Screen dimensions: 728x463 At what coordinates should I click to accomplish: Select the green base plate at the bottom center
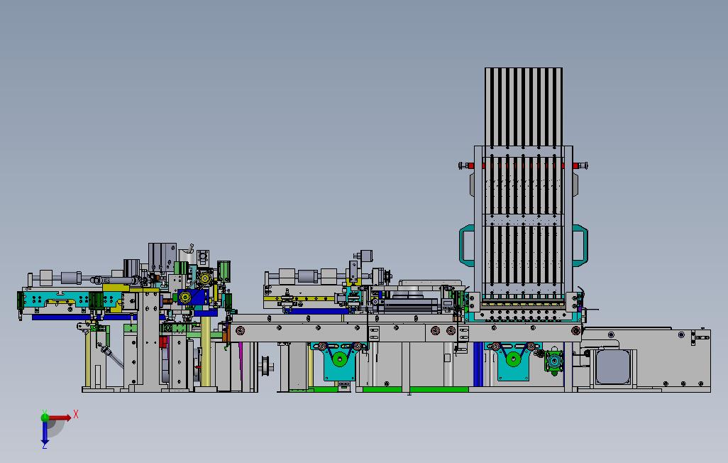coord(416,389)
